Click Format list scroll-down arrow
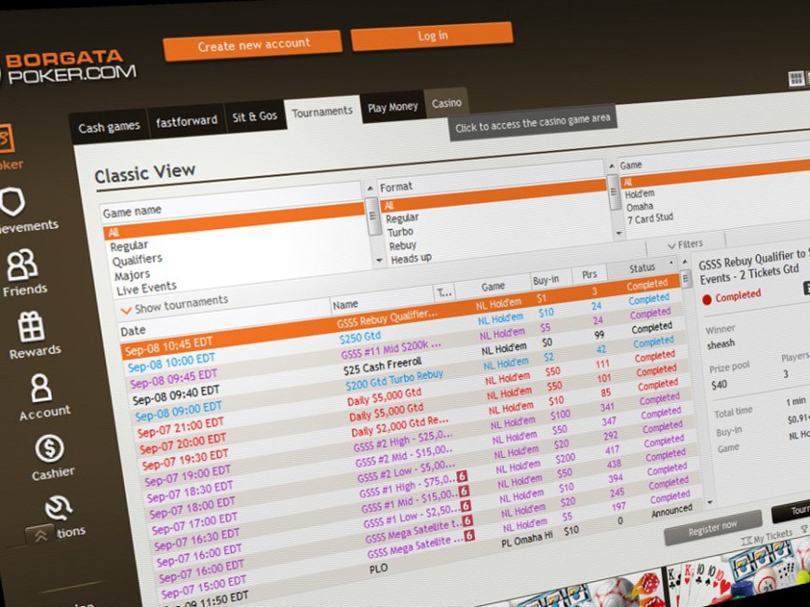Image resolution: width=810 pixels, height=607 pixels. tap(619, 234)
